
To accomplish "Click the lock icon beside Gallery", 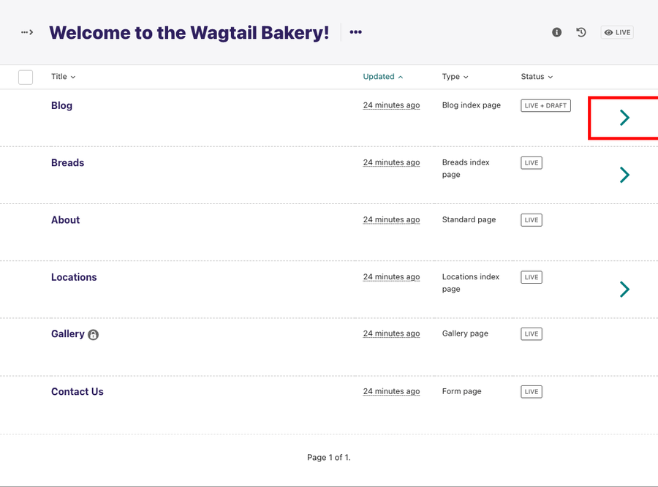I will pyautogui.click(x=94, y=335).
